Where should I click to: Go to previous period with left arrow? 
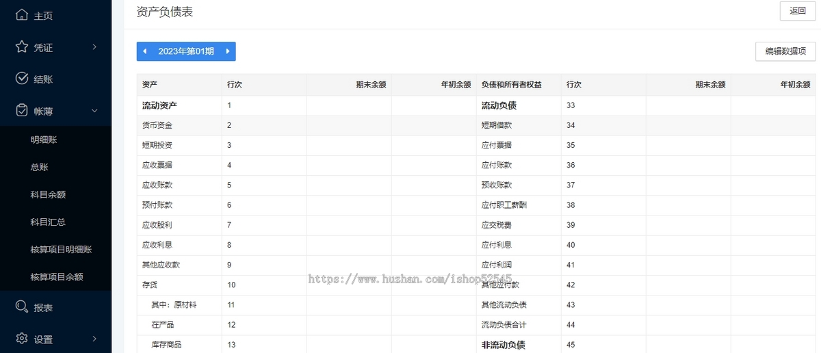pos(144,51)
